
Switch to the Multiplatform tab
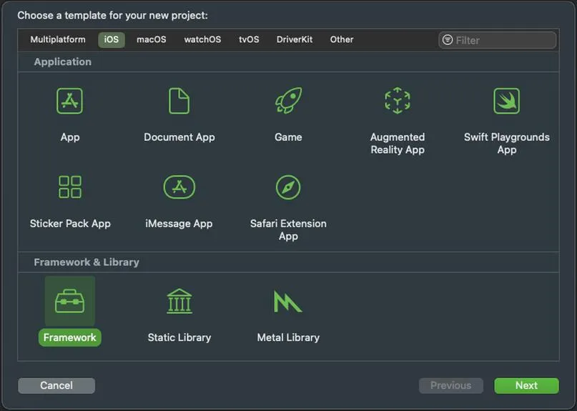tap(58, 39)
